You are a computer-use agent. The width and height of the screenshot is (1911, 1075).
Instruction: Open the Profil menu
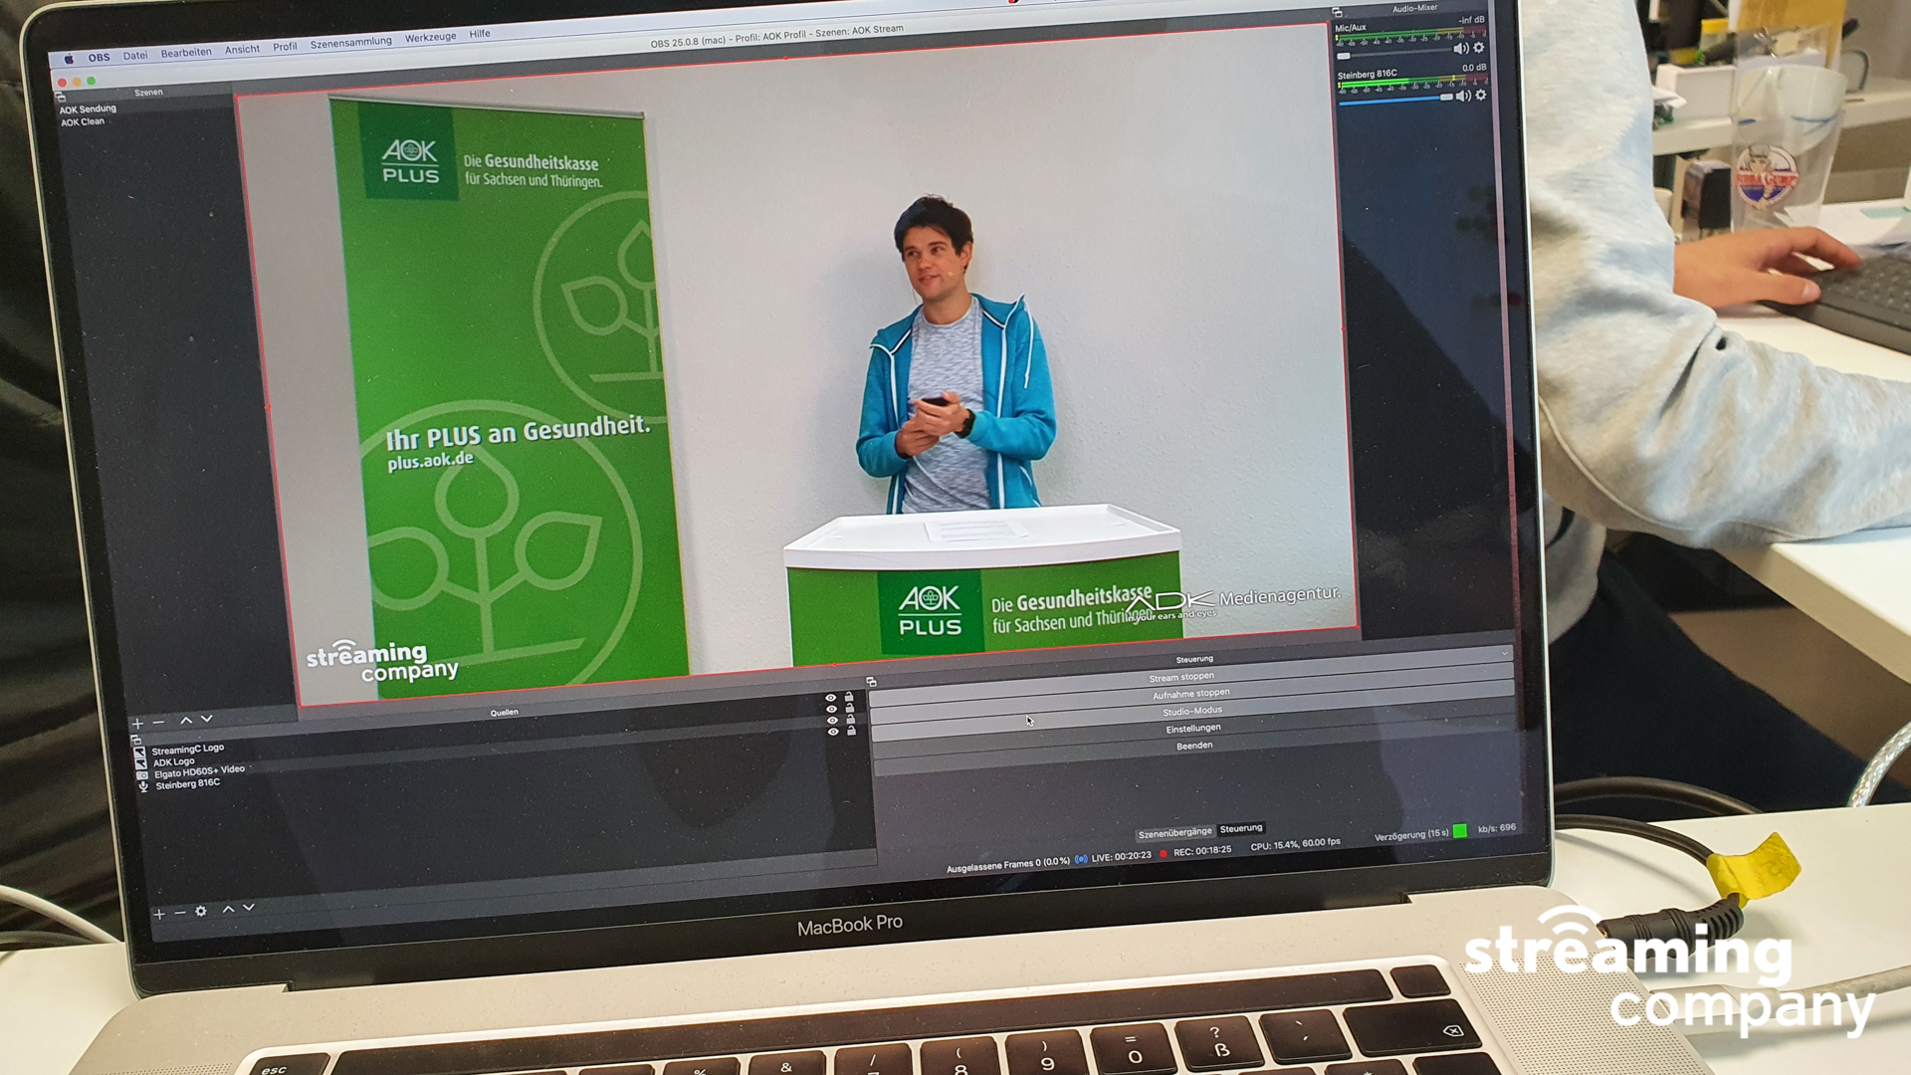285,47
